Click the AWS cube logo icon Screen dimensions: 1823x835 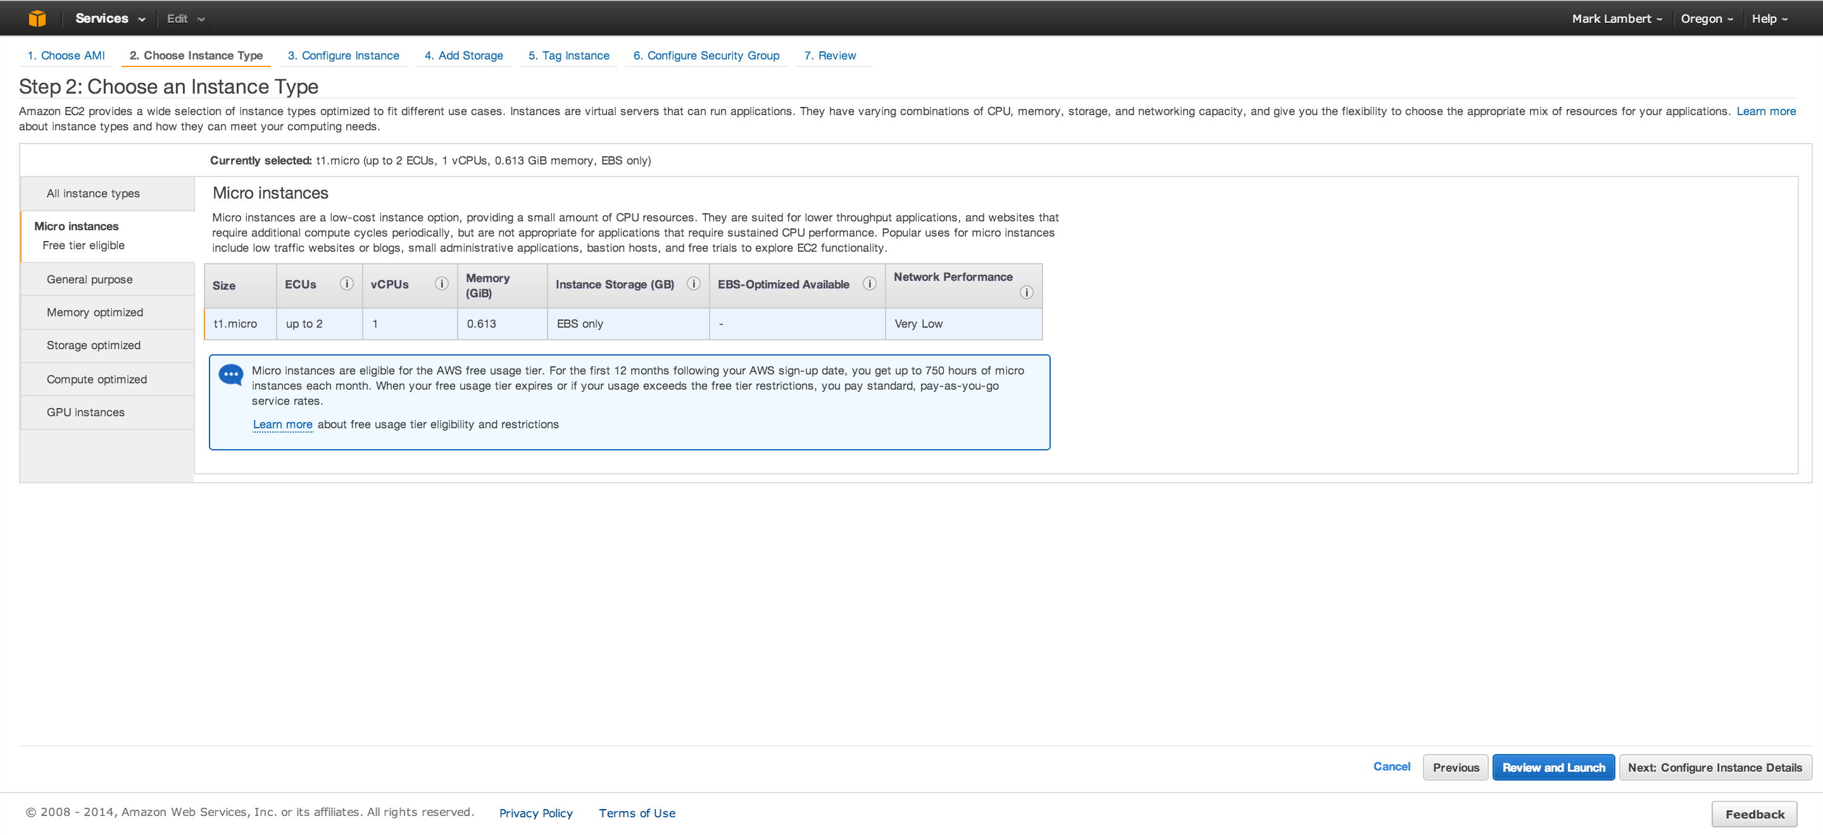click(37, 18)
